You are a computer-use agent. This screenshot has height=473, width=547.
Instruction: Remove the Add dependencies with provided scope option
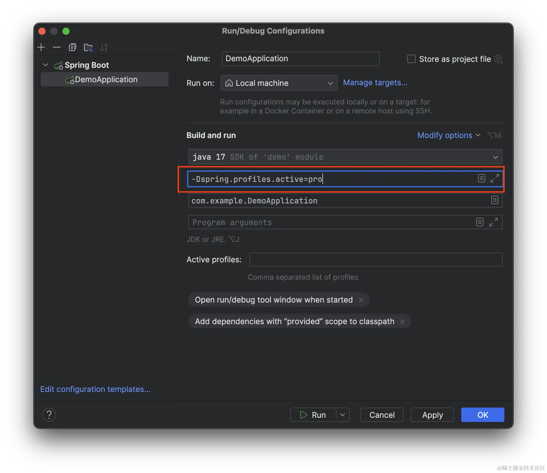(x=402, y=321)
